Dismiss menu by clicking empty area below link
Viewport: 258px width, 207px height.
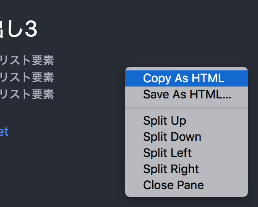point(42,170)
